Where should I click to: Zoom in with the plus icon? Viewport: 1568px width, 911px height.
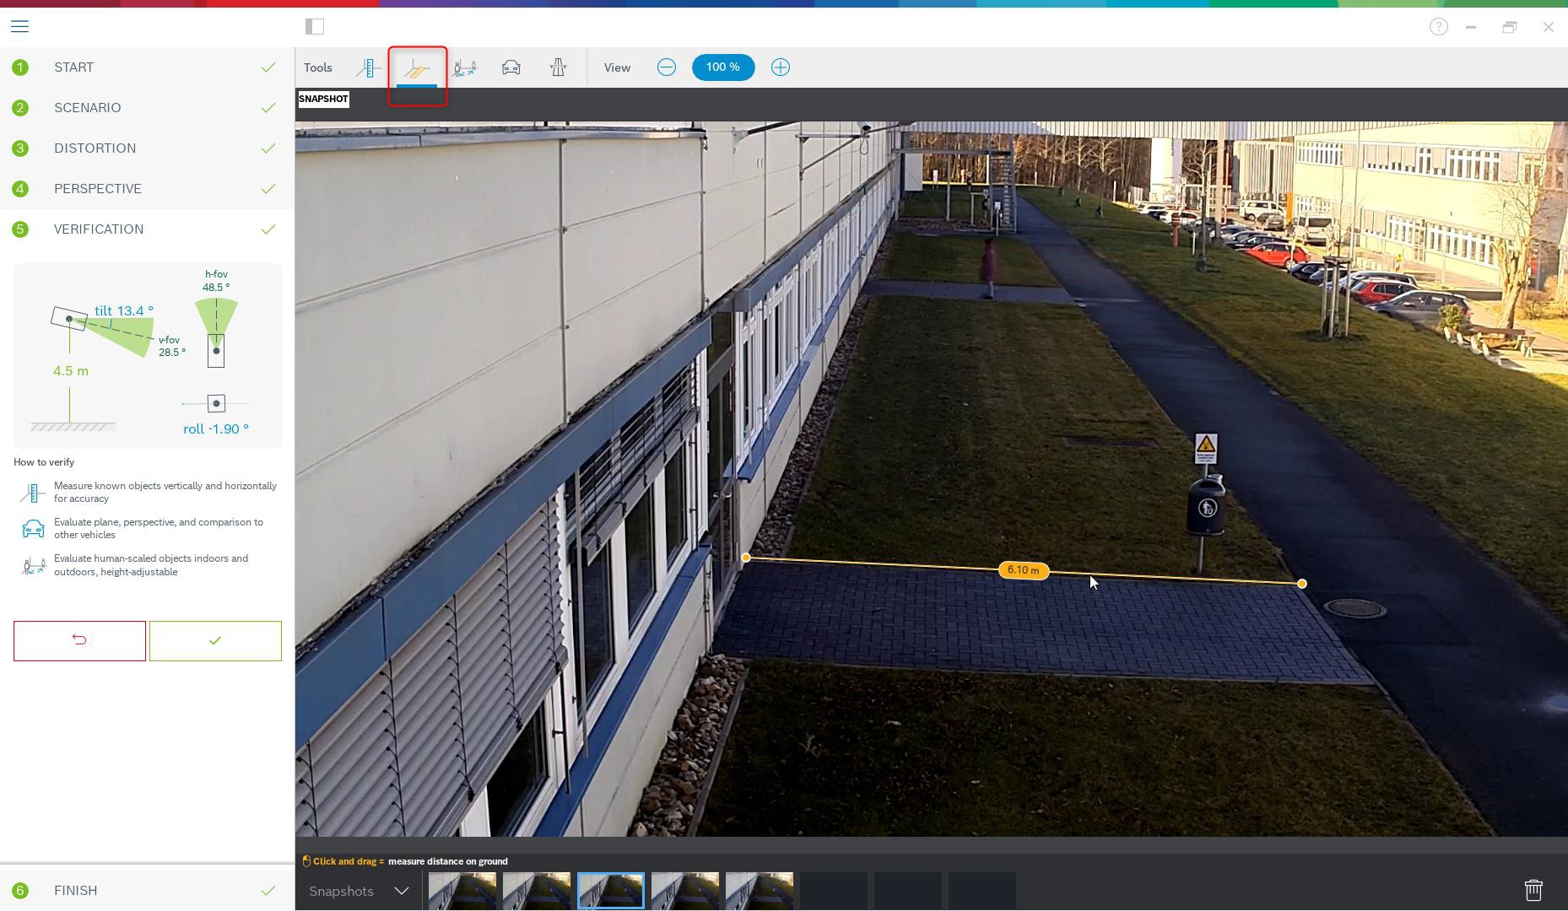point(781,67)
